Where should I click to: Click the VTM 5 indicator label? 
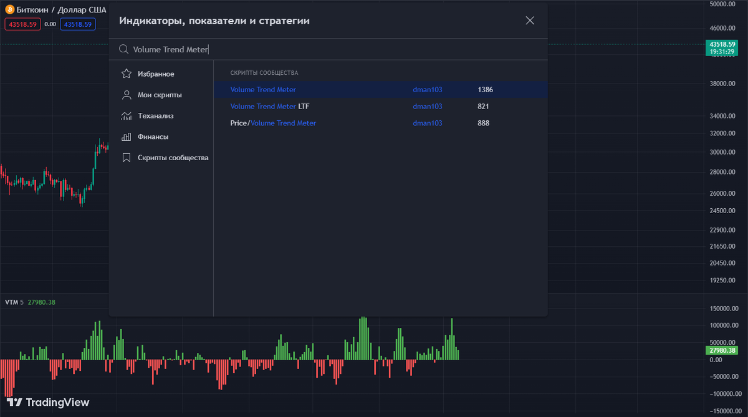[14, 302]
